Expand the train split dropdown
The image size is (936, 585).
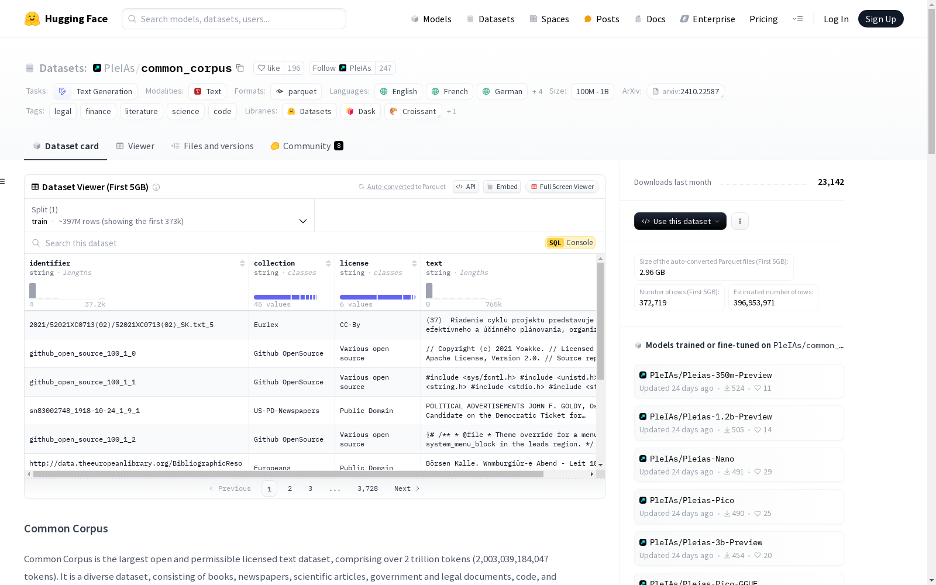[x=169, y=215]
